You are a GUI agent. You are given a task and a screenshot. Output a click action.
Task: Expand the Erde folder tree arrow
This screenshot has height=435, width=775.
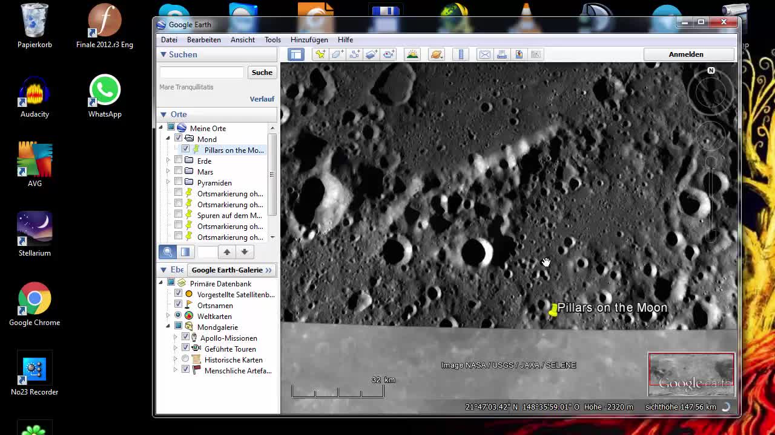pyautogui.click(x=168, y=161)
